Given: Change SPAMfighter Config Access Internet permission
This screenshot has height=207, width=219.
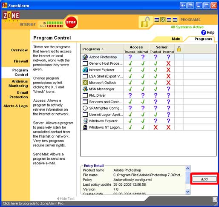Looking at the screenshot, I should click(143, 108).
